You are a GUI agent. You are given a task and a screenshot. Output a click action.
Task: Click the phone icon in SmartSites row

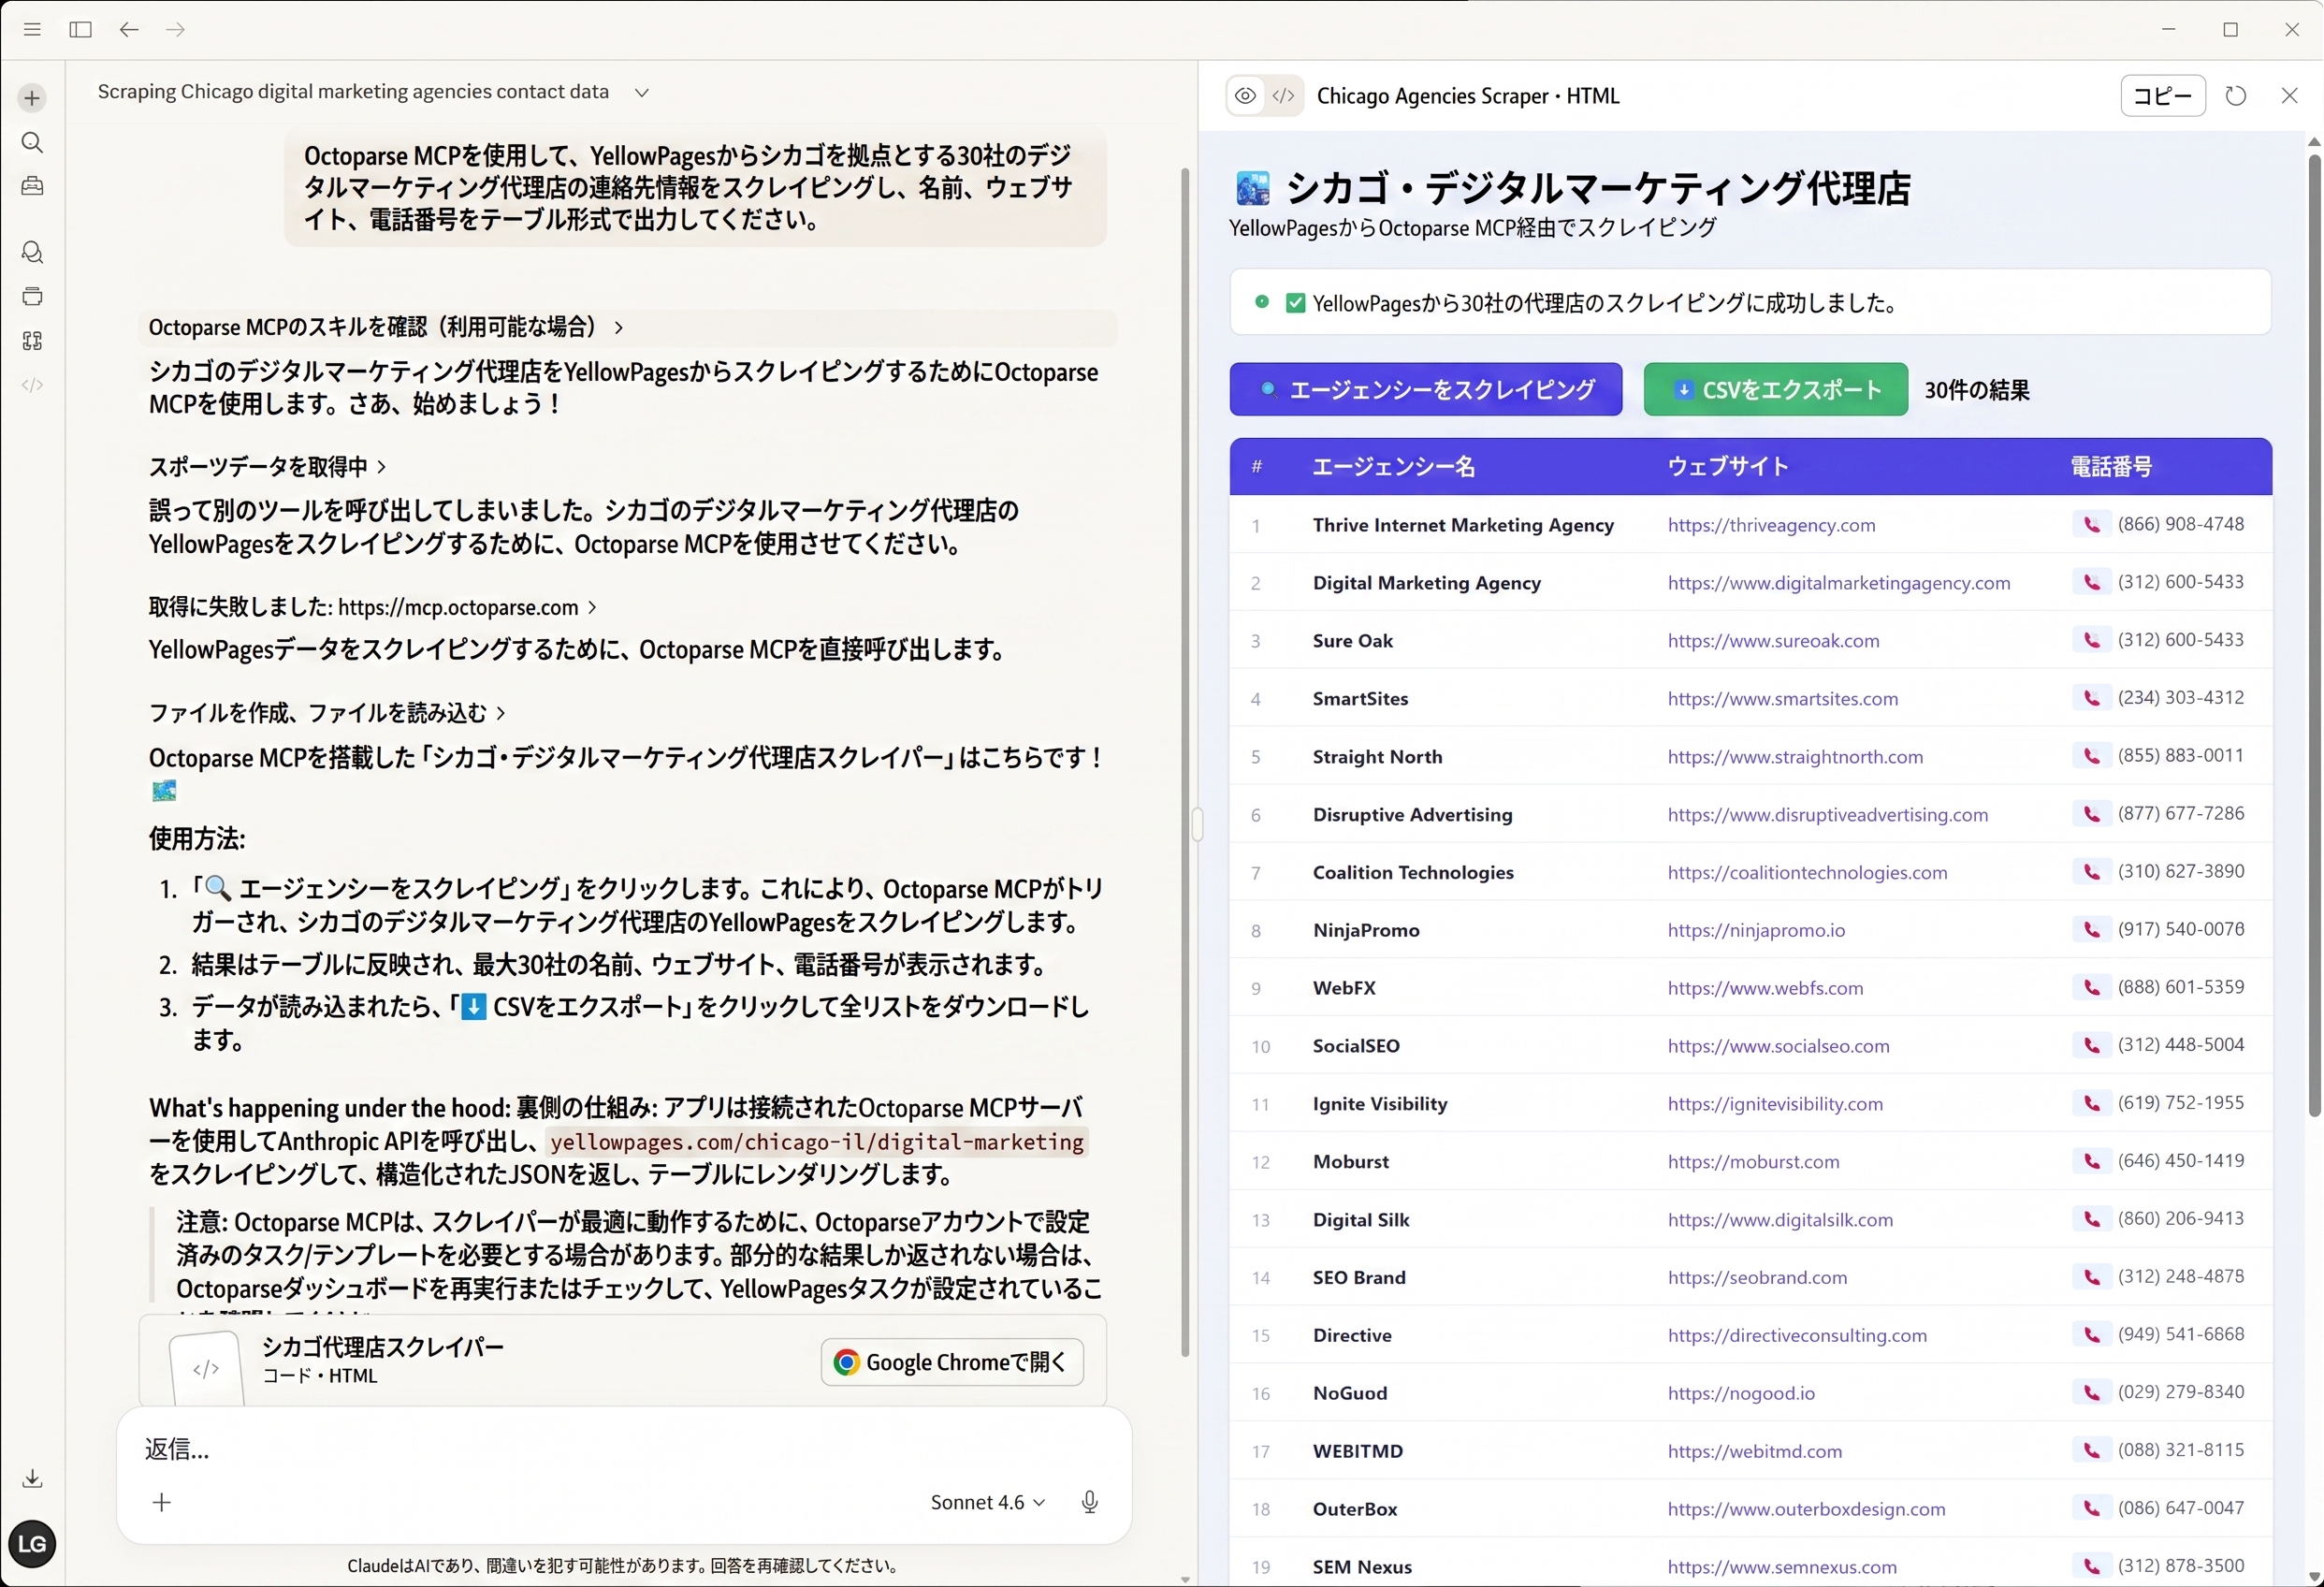tap(2091, 698)
